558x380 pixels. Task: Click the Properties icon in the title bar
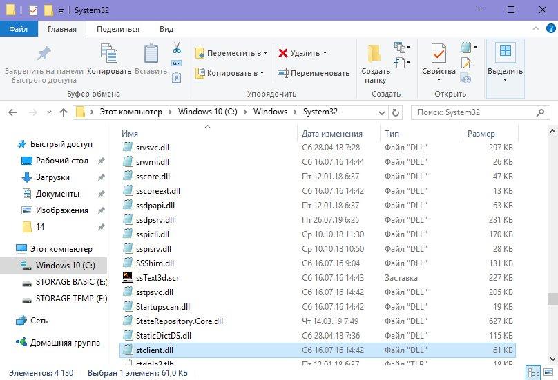[x=32, y=10]
